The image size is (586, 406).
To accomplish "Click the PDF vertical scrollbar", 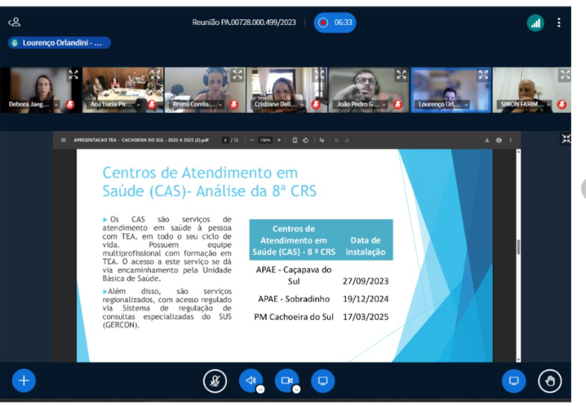I will click(518, 247).
